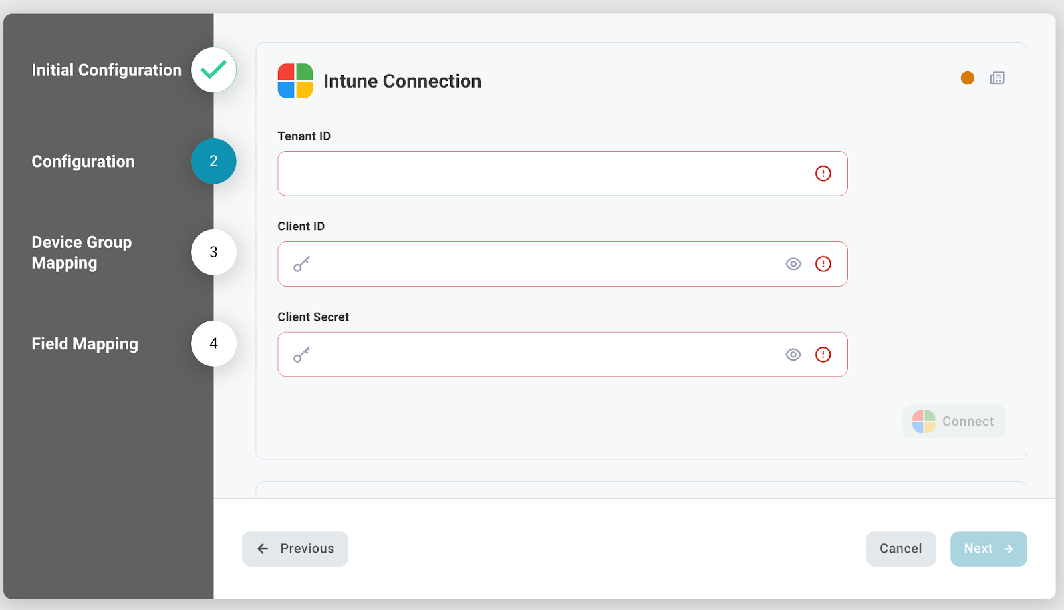Image resolution: width=1064 pixels, height=610 pixels.
Task: Focus the Client ID input field
Action: click(x=563, y=264)
